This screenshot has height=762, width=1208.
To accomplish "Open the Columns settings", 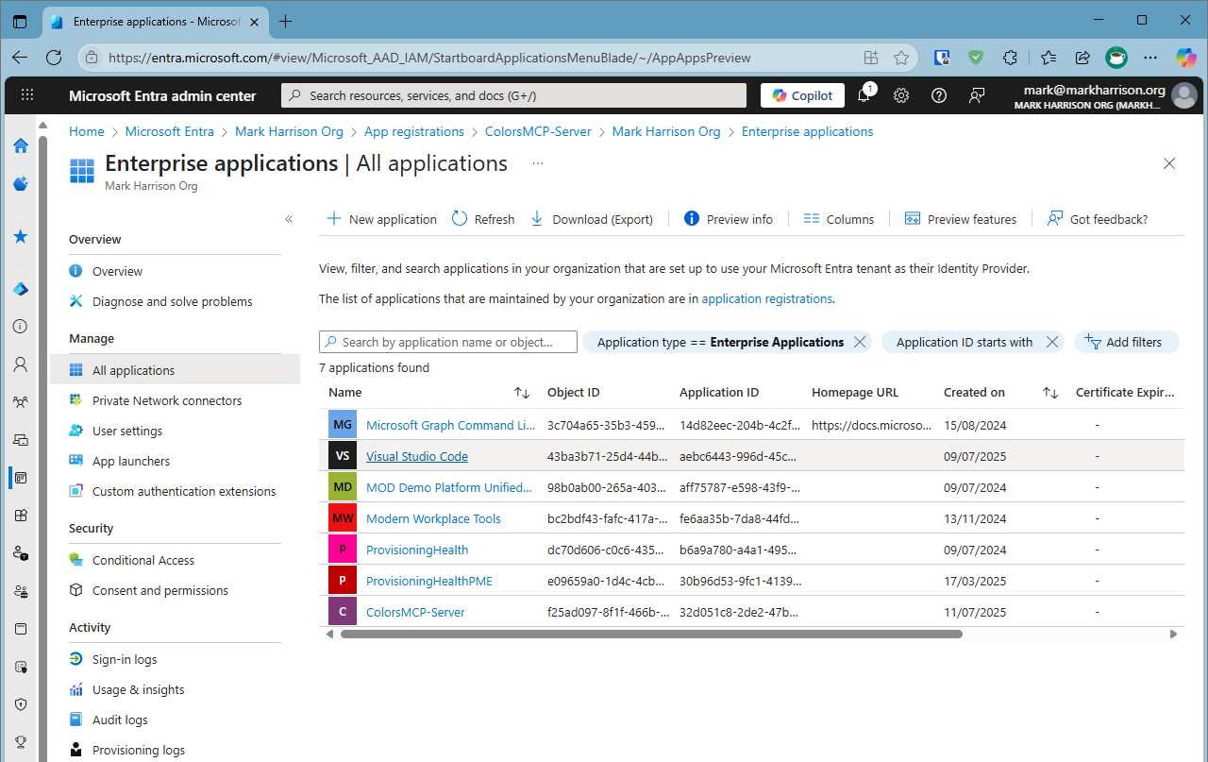I will tap(838, 218).
